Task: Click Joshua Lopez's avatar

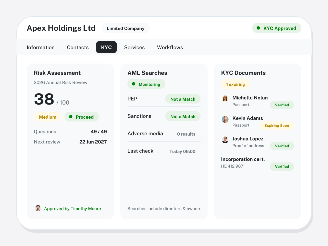Action: [x=225, y=140]
